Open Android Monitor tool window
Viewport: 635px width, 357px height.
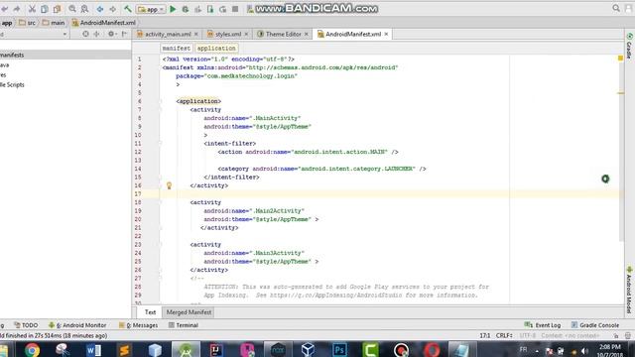pos(77,325)
